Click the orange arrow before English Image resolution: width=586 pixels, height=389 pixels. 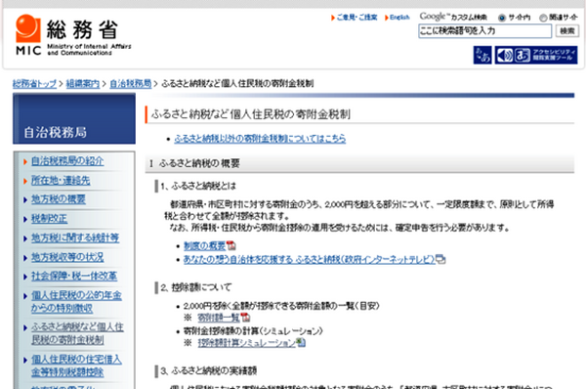pyautogui.click(x=387, y=18)
